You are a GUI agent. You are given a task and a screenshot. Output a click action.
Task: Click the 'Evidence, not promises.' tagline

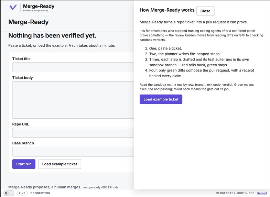click(x=36, y=11)
